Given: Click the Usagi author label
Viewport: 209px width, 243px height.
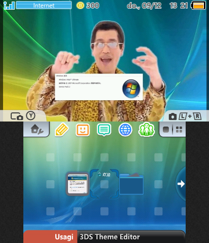Looking at the screenshot, I should (64, 237).
